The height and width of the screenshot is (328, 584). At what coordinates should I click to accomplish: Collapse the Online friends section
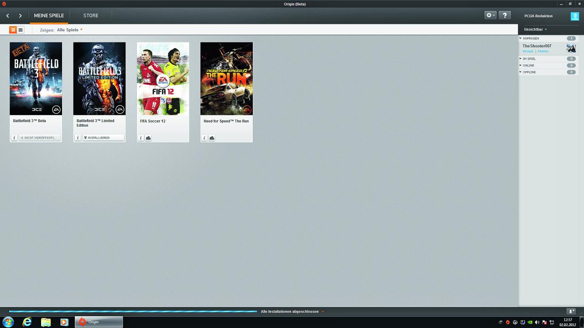click(x=520, y=65)
